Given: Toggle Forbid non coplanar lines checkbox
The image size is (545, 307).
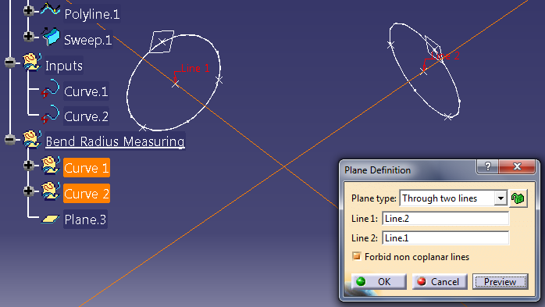Looking at the screenshot, I should click(356, 256).
